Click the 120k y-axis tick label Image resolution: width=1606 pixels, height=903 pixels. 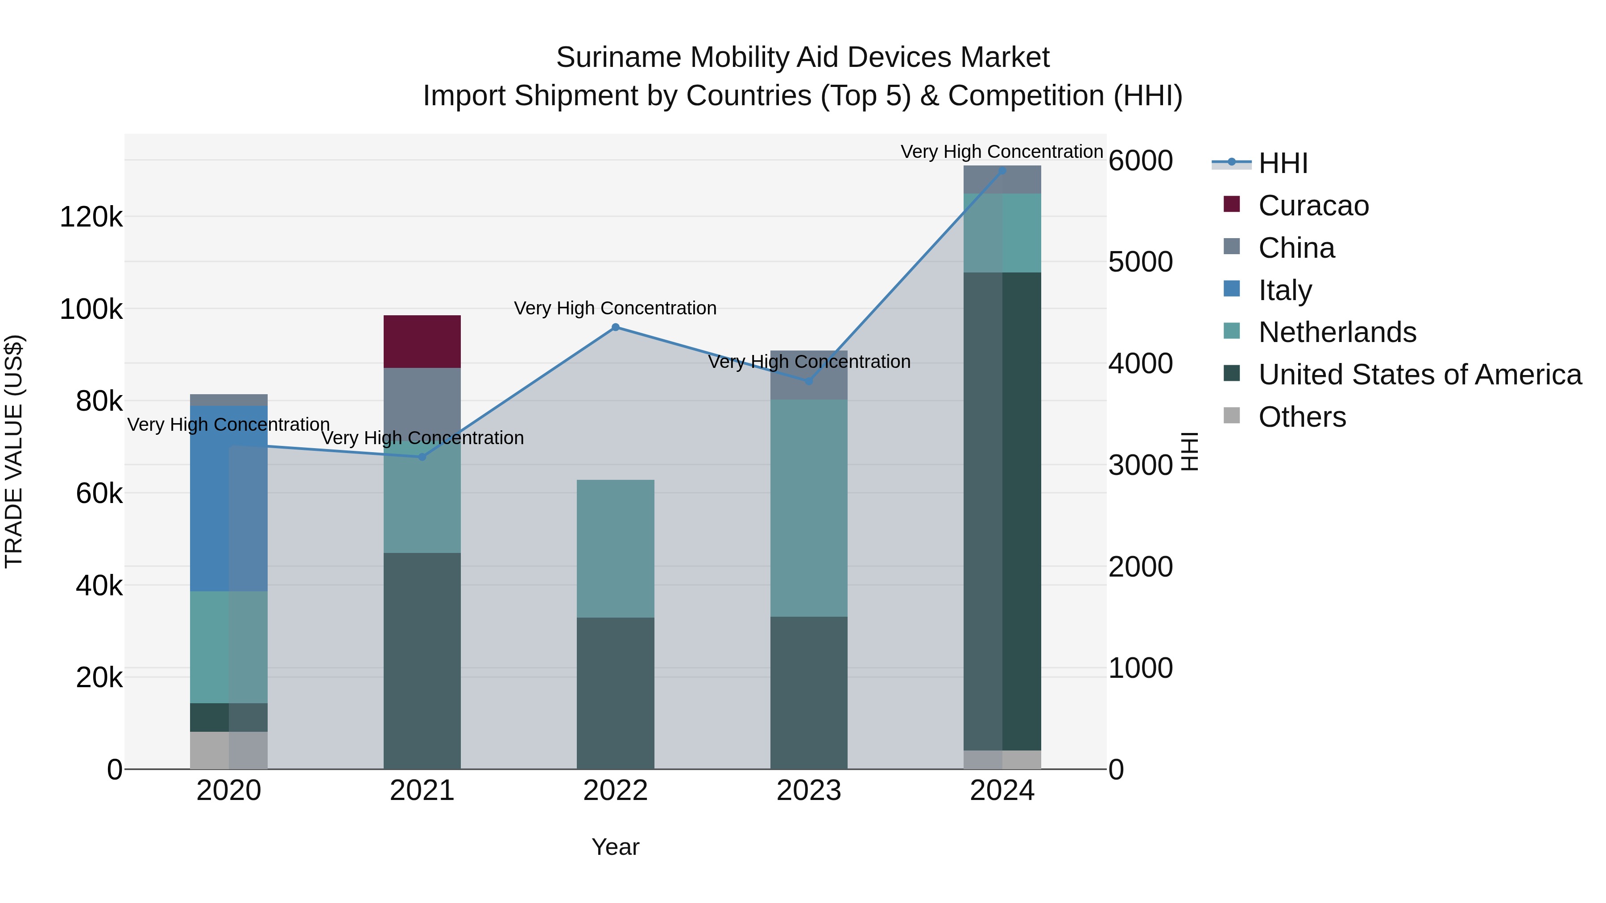(x=91, y=217)
